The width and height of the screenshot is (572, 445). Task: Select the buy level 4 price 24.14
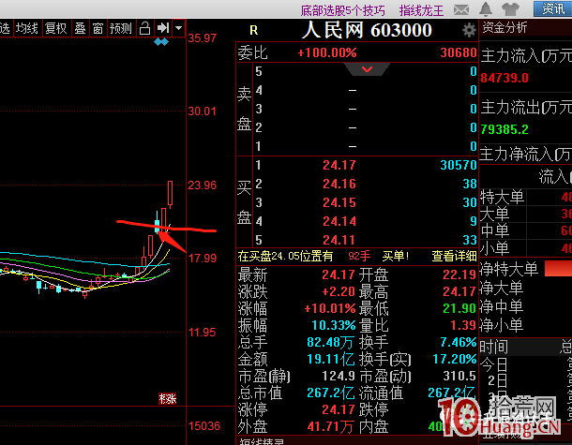coord(339,221)
